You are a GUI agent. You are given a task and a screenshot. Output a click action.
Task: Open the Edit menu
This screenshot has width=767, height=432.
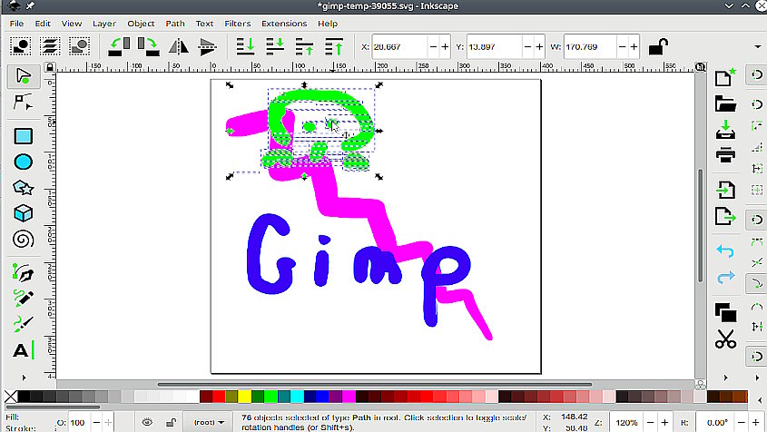[43, 24]
